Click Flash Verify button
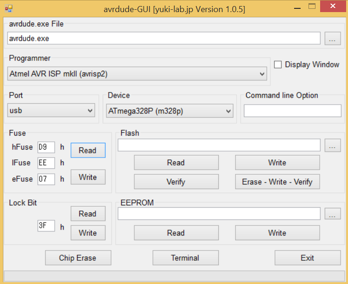 pyautogui.click(x=176, y=182)
